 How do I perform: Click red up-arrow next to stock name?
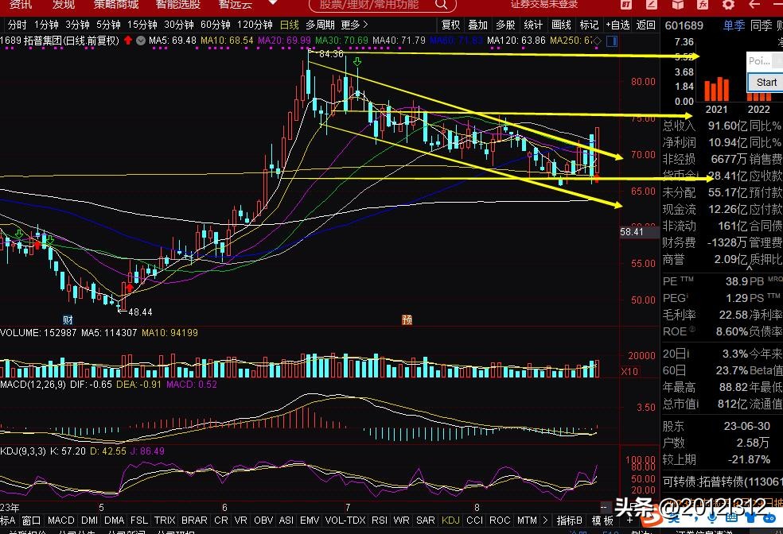click(128, 40)
